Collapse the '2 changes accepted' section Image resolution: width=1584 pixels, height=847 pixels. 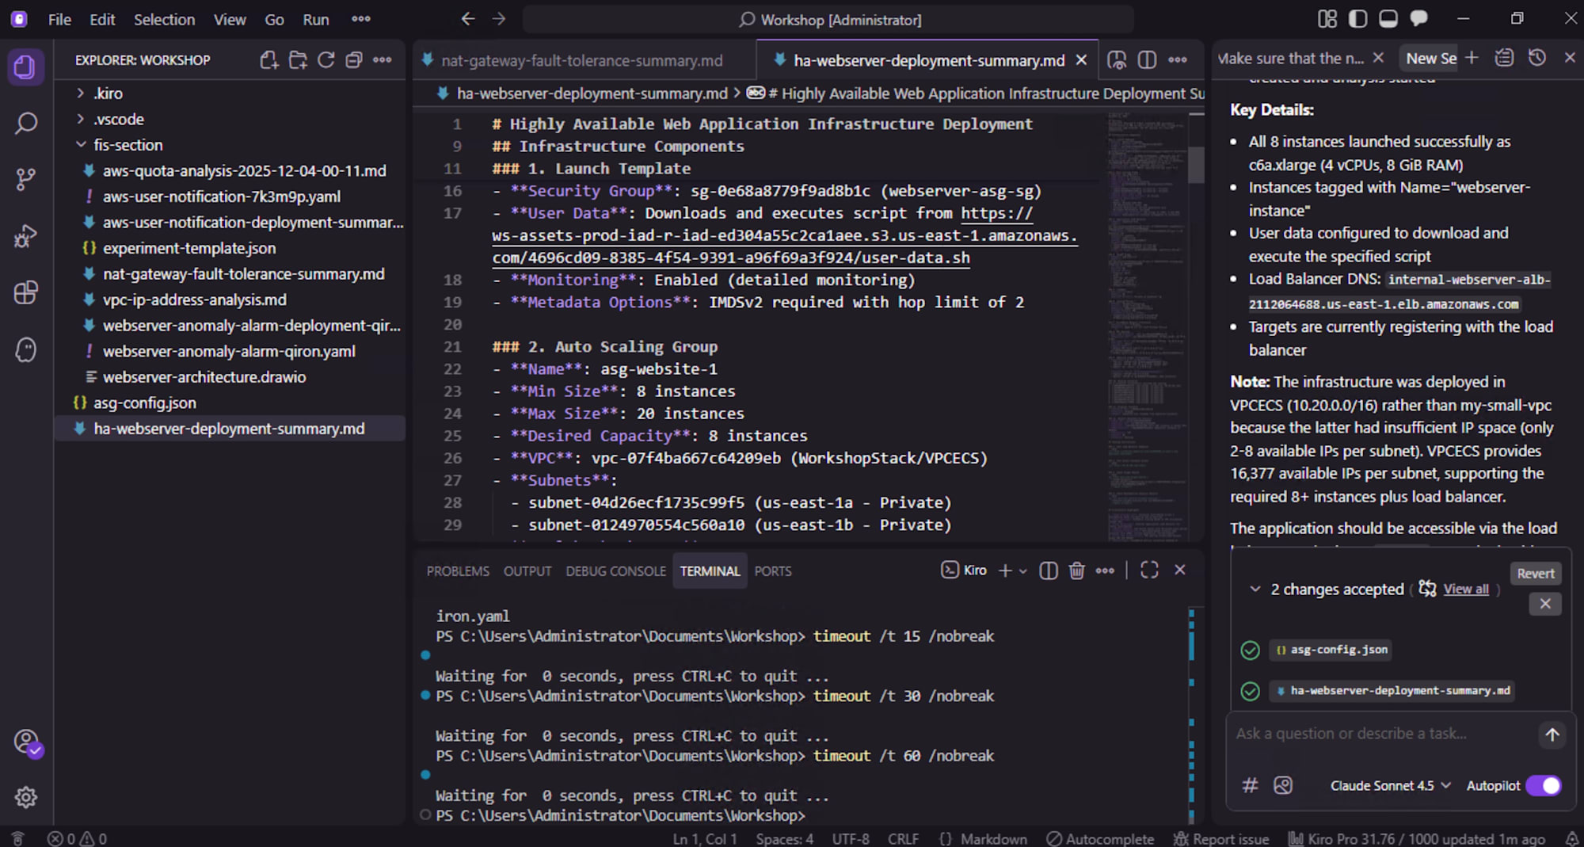[x=1254, y=589]
